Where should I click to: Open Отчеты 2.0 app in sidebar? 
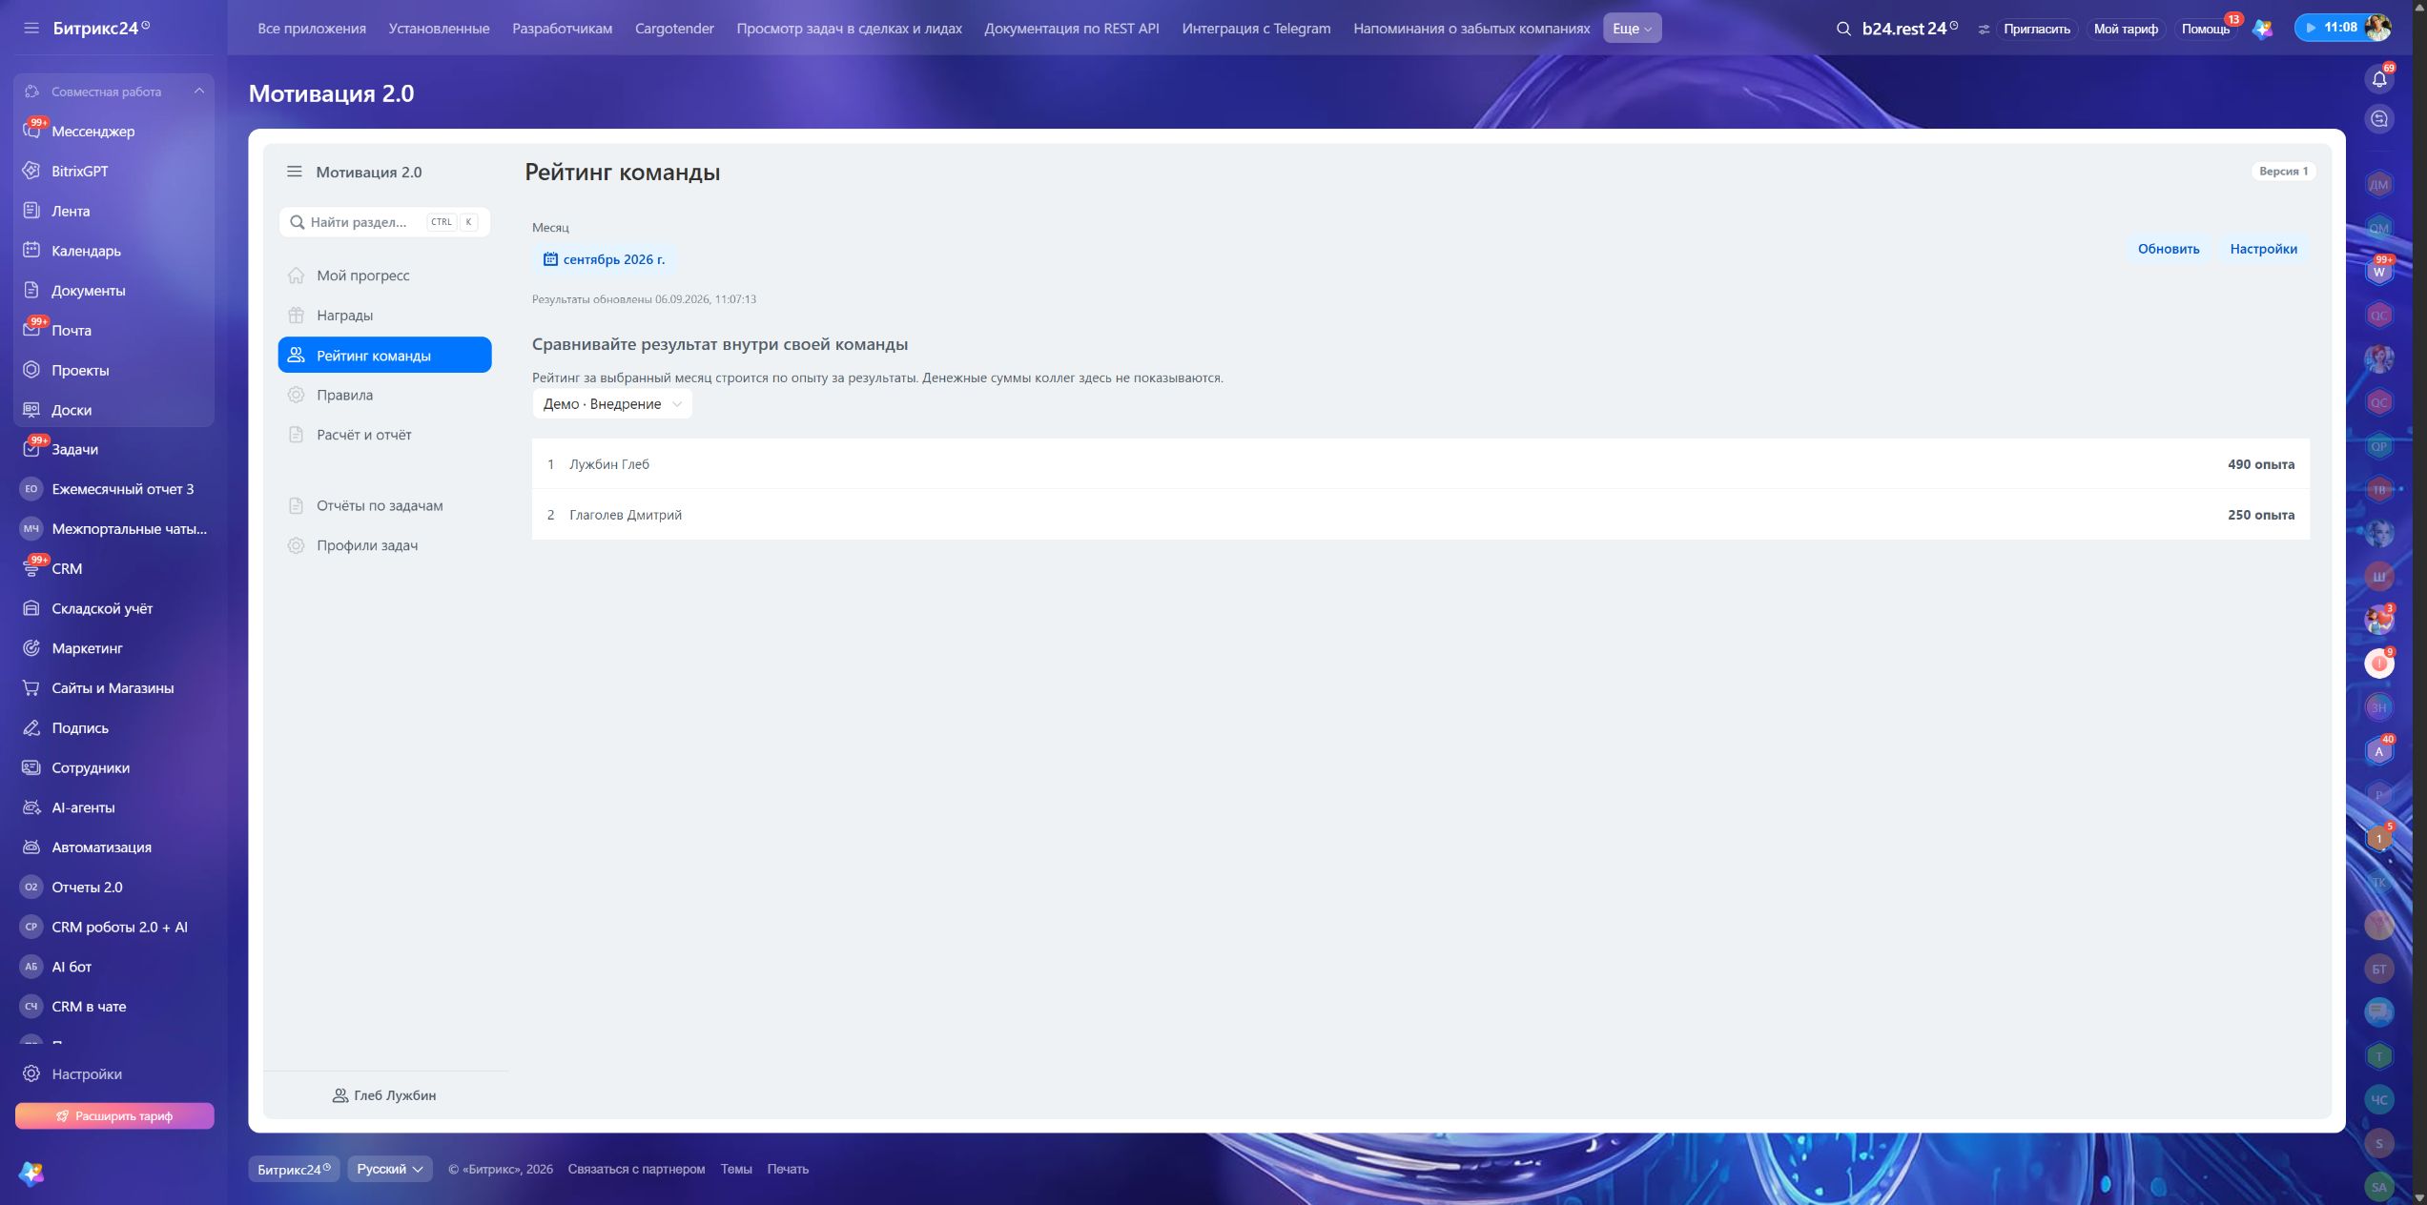(x=87, y=888)
